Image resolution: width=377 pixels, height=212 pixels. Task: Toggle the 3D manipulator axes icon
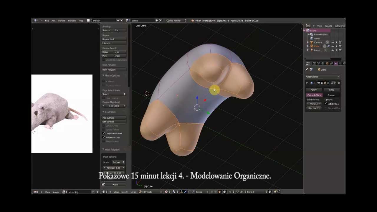tap(181, 192)
